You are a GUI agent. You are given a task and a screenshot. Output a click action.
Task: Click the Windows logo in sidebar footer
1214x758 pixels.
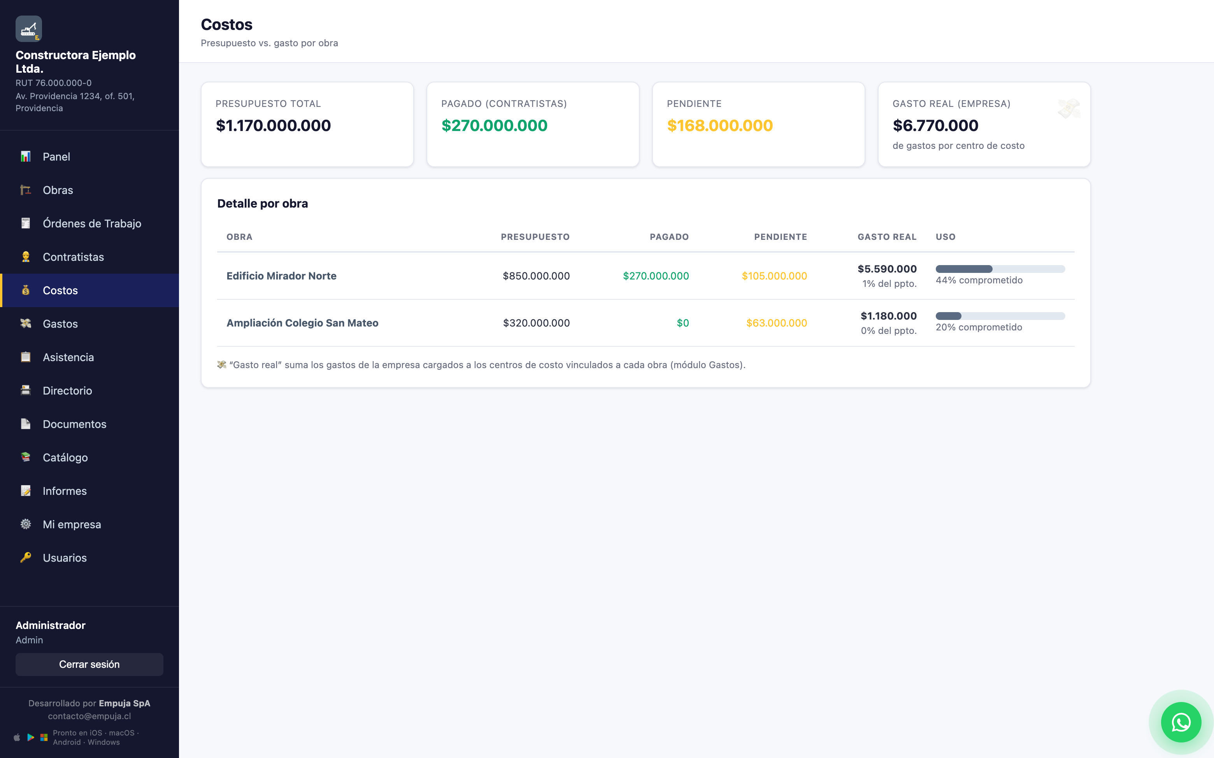click(44, 737)
